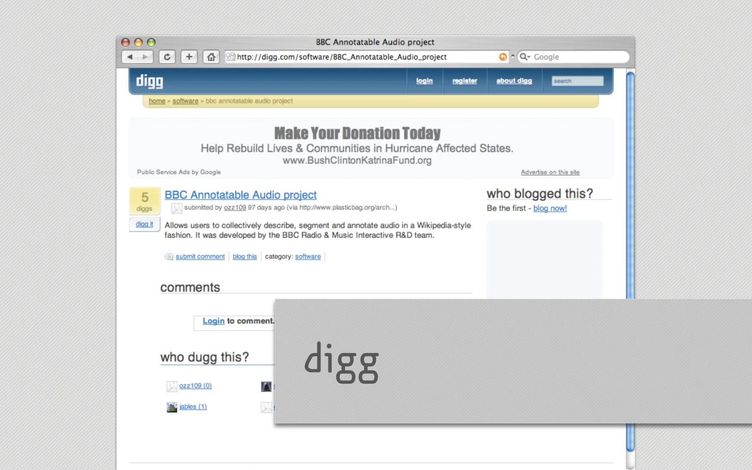Viewport: 752px width, 470px height.
Task: Click the dark avatar in the second digger column
Action: tap(266, 386)
